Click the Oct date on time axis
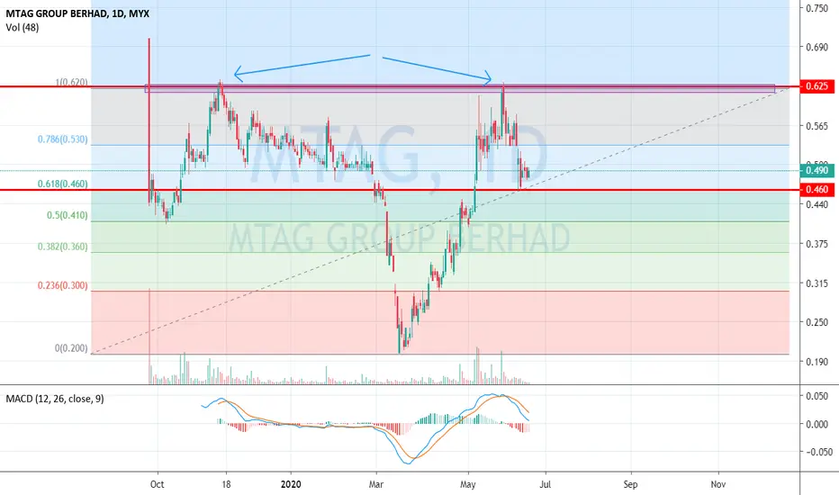Screen dimensions: 839x495 157,484
